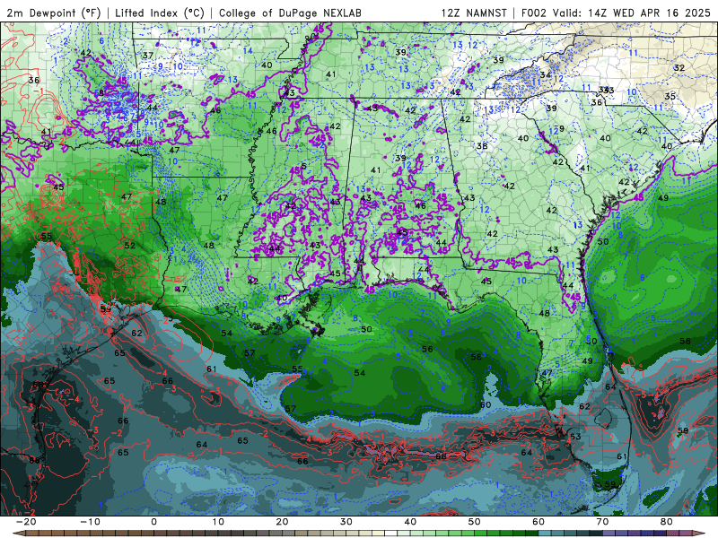Click the black dewpoint value 32 on map

click(x=679, y=68)
